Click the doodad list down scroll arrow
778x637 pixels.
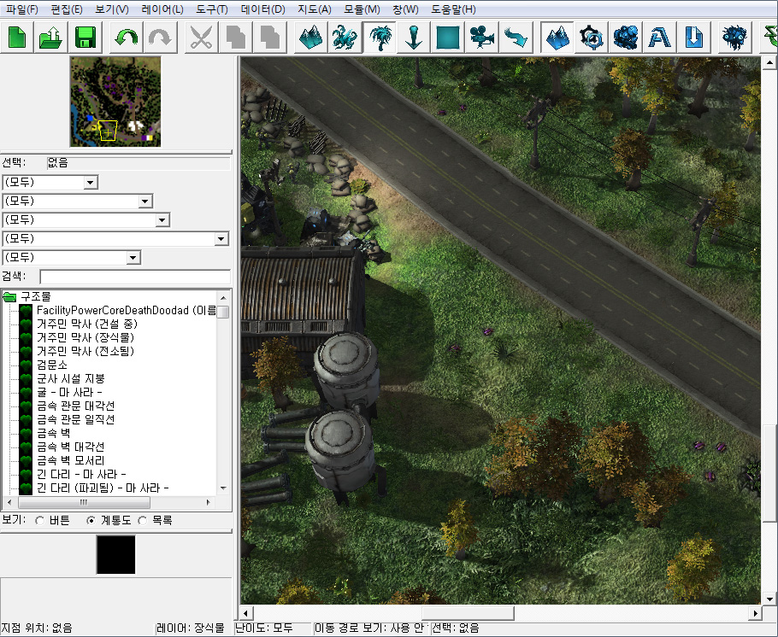pos(223,488)
